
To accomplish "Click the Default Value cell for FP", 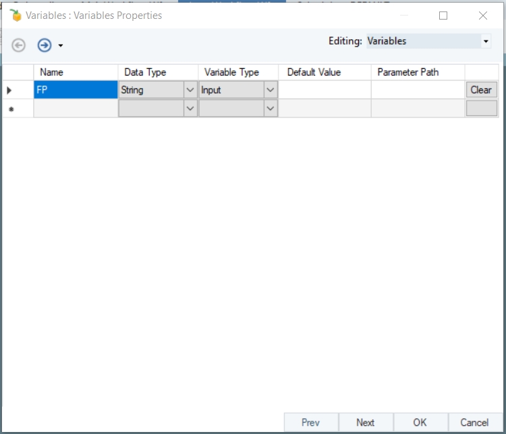I will pos(325,90).
